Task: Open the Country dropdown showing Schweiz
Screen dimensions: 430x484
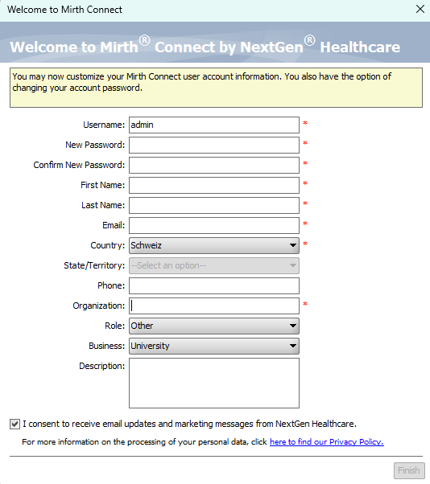Action: [x=214, y=245]
